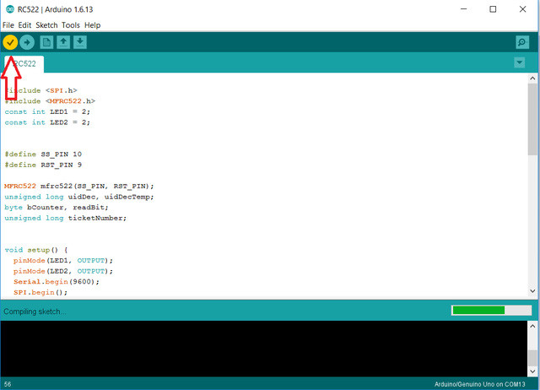
Task: Upload the sketch with arrow button
Action: (27, 42)
